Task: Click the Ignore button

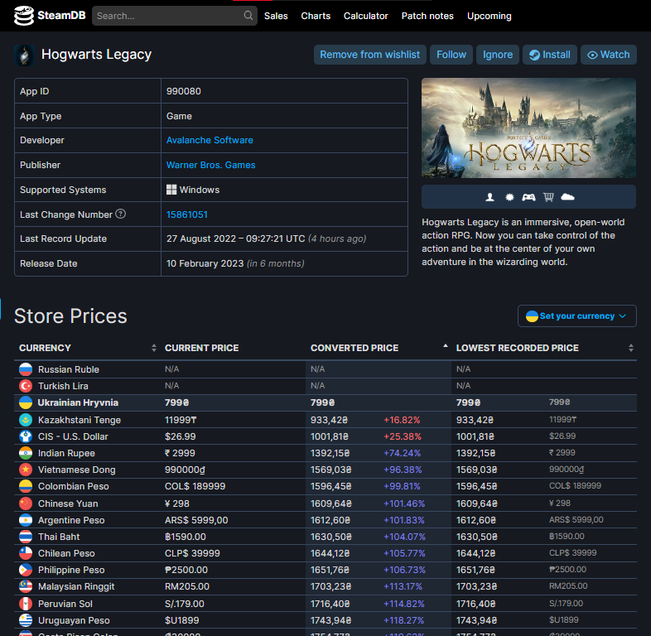Action: click(498, 55)
